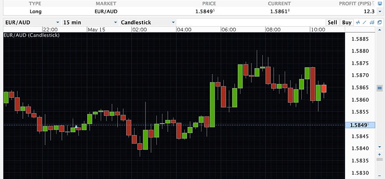Click the positions panel collapse icon
This screenshot has width=385, height=179.
[x=380, y=3]
